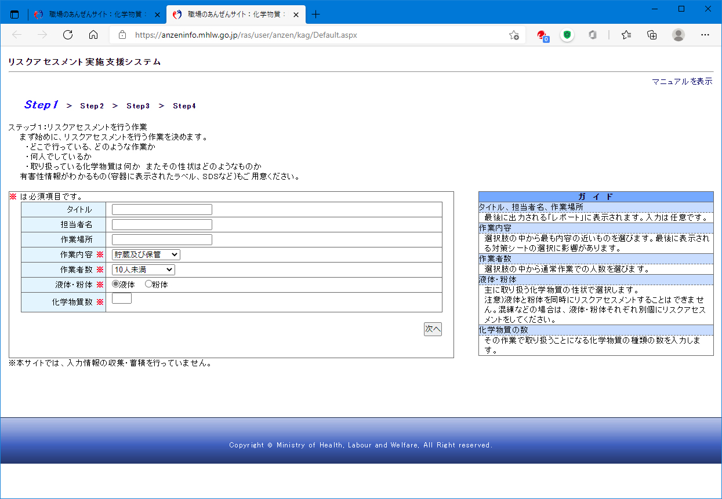Image resolution: width=722 pixels, height=499 pixels.
Task: Open the user profile avatar icon
Action: (678, 35)
